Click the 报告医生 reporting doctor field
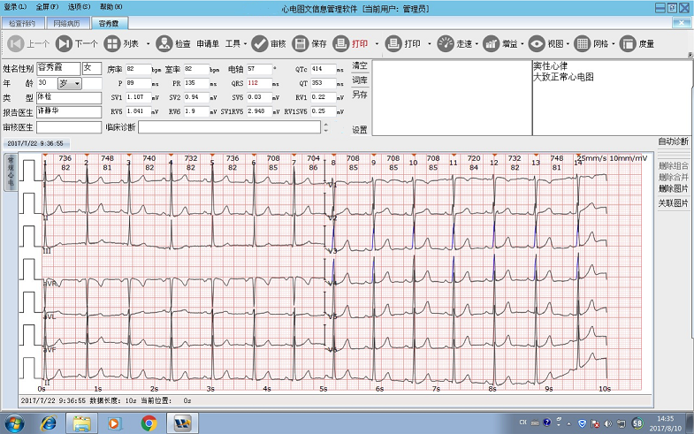 (x=69, y=112)
